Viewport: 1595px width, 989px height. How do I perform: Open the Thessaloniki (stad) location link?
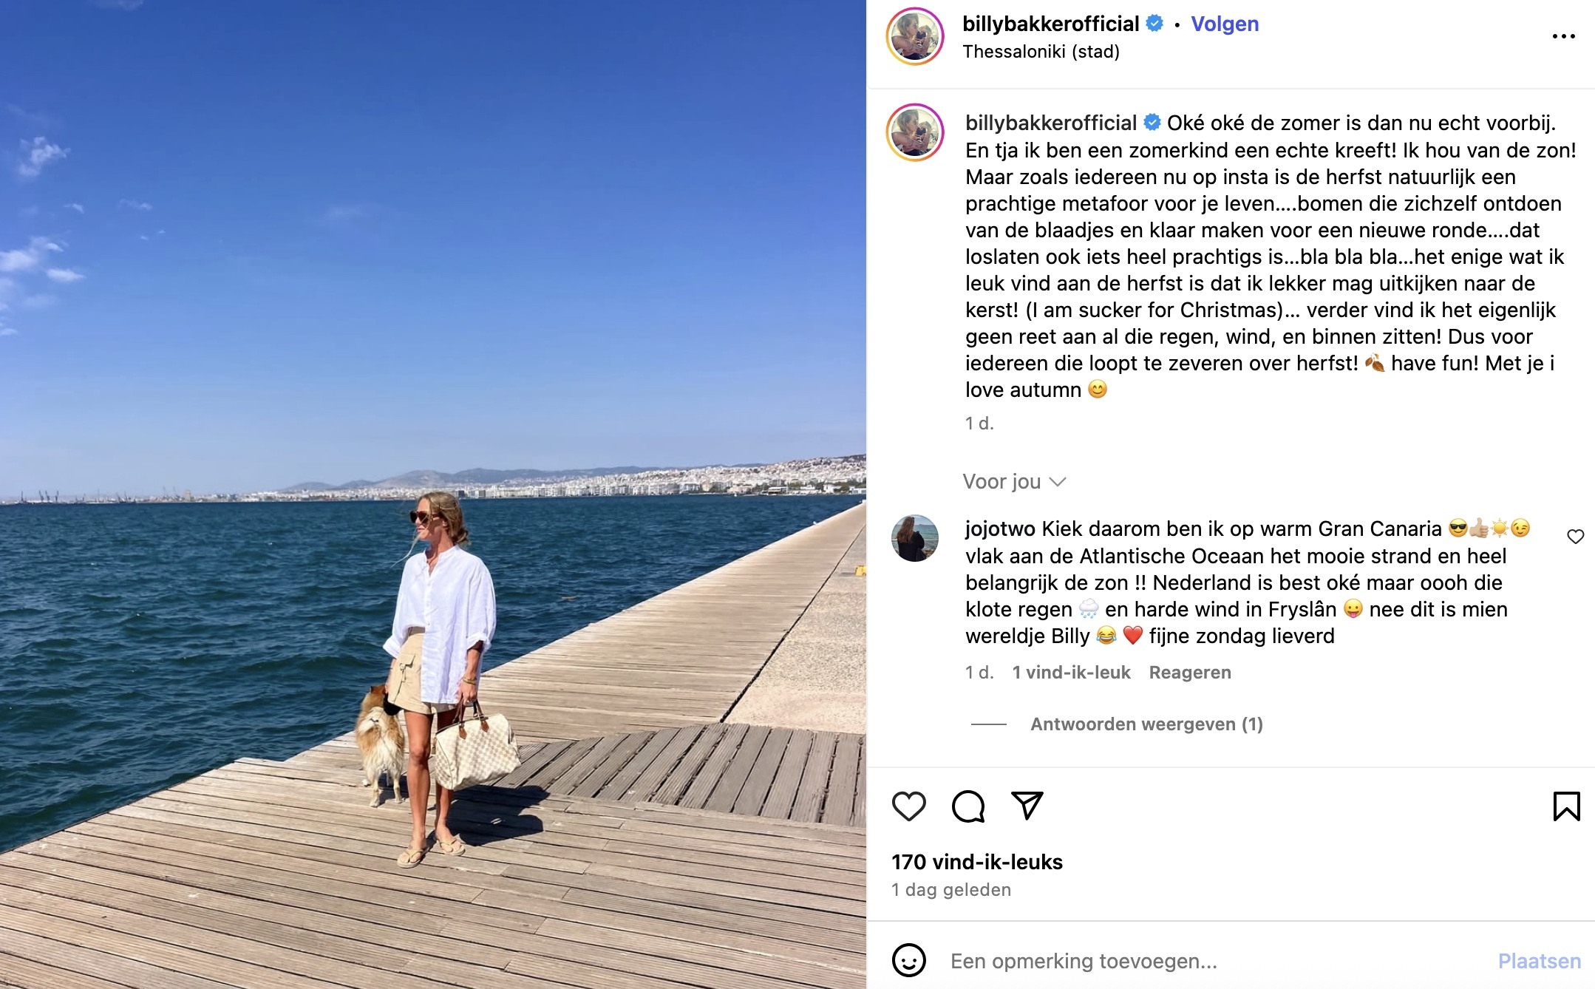[x=1041, y=52]
